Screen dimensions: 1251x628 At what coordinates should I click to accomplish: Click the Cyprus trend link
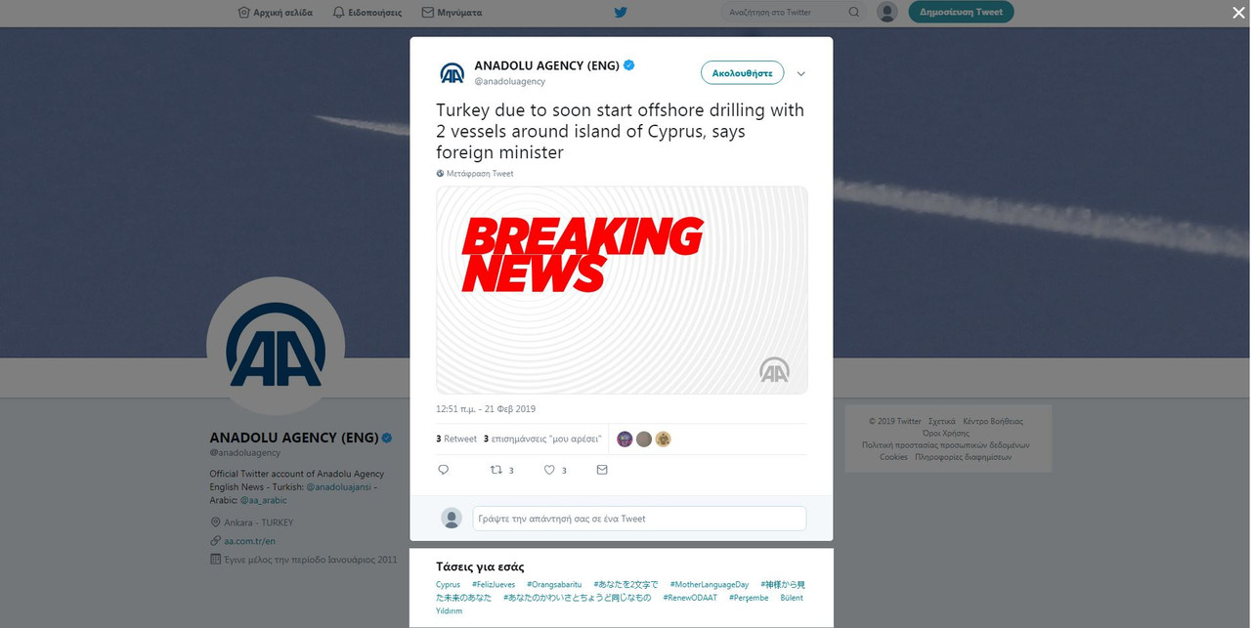coord(448,585)
